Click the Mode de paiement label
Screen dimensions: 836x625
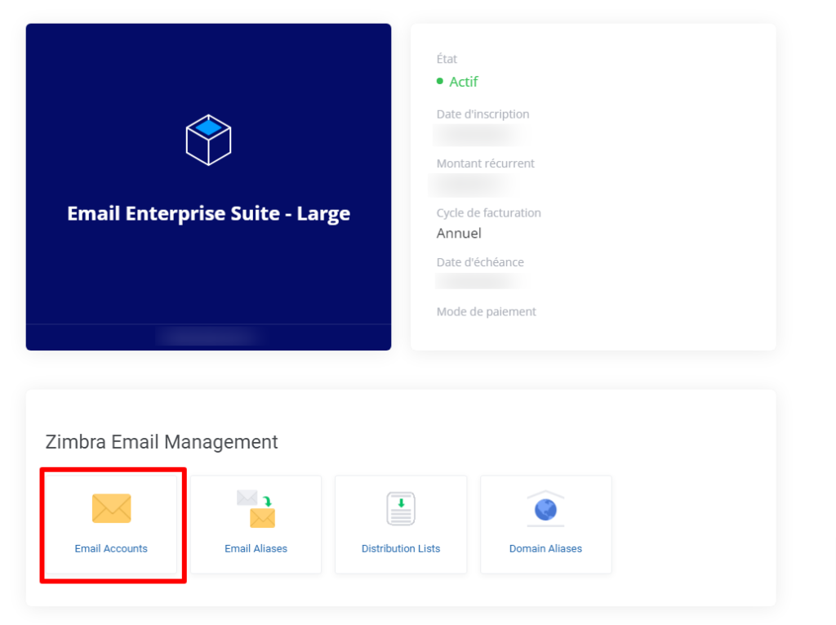(x=487, y=312)
